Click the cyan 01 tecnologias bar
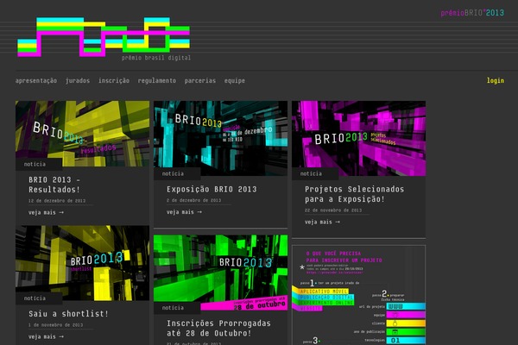The width and height of the screenshot is (518, 345). (x=406, y=341)
